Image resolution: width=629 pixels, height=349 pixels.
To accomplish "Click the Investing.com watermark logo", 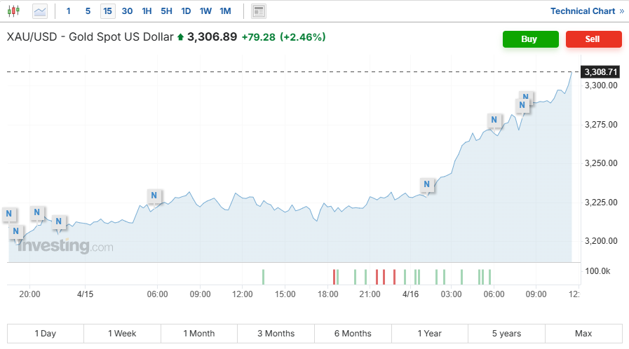I will (x=65, y=247).
